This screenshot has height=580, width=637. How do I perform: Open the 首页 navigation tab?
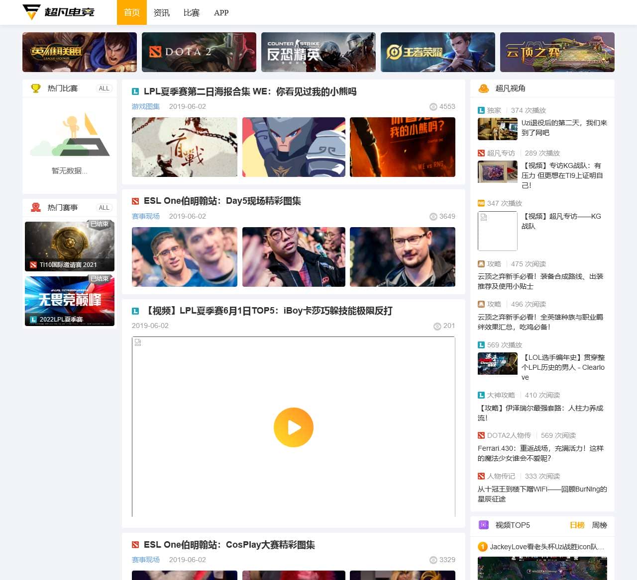point(132,12)
